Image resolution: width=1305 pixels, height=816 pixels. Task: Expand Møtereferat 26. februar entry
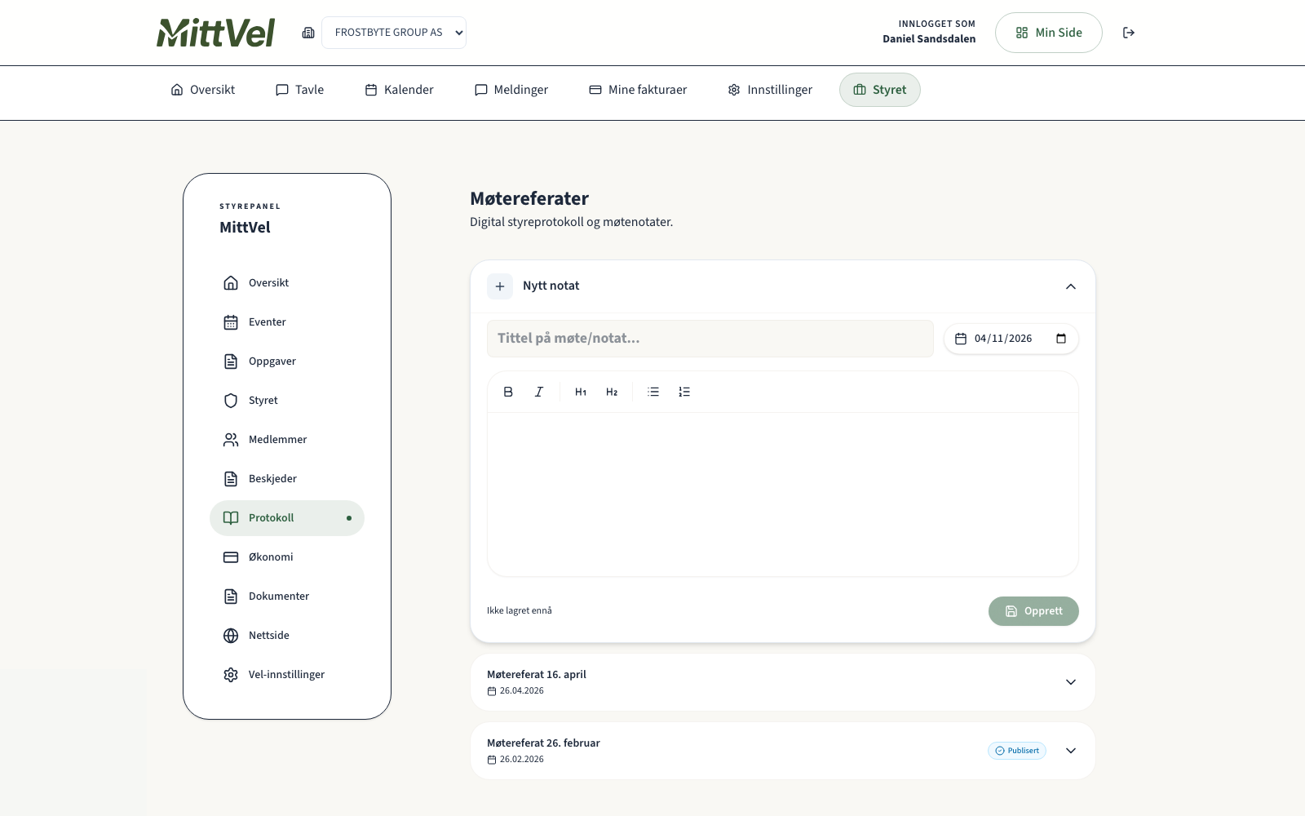point(1071,751)
